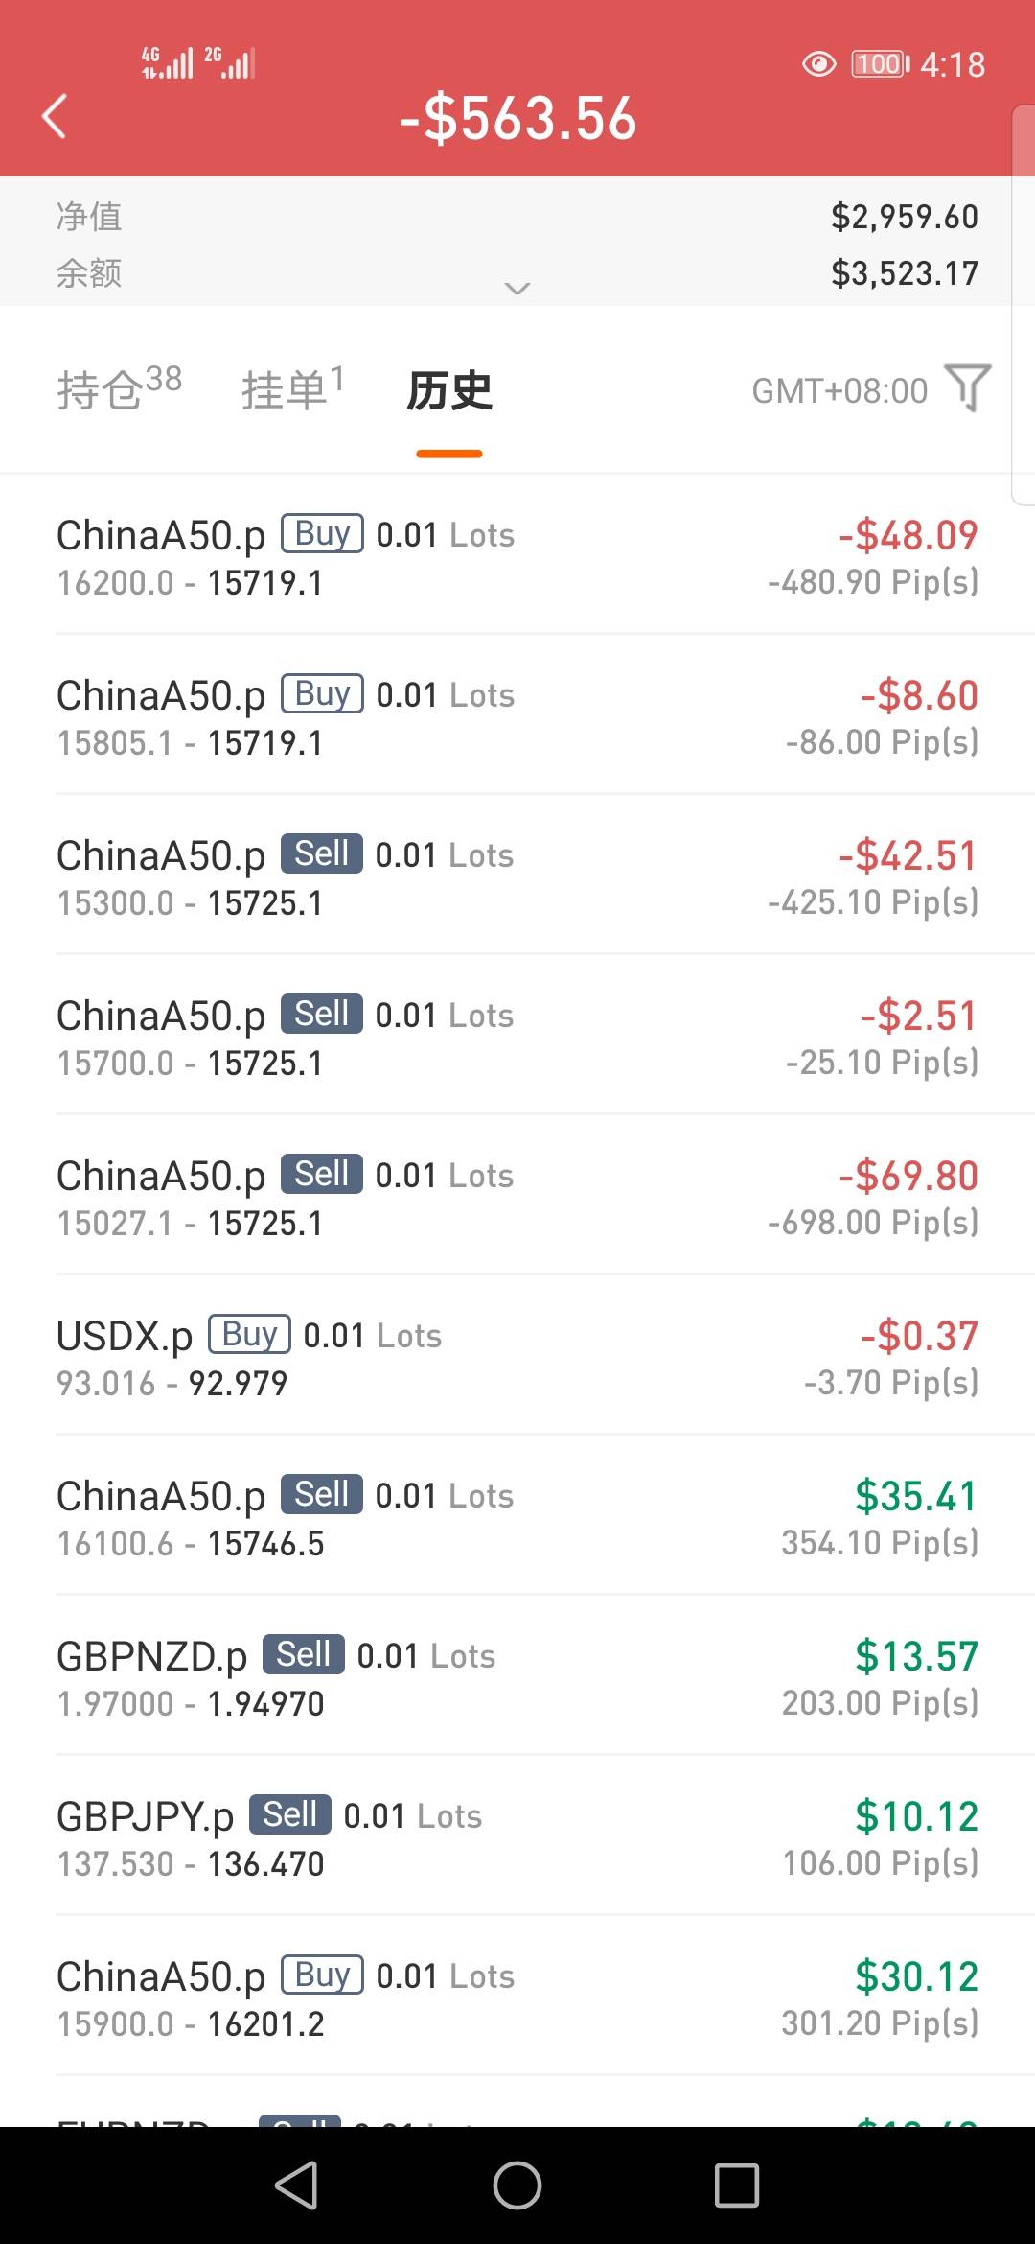Switch to 挂单 pending orders tab
This screenshot has height=2244, width=1035.
point(292,388)
